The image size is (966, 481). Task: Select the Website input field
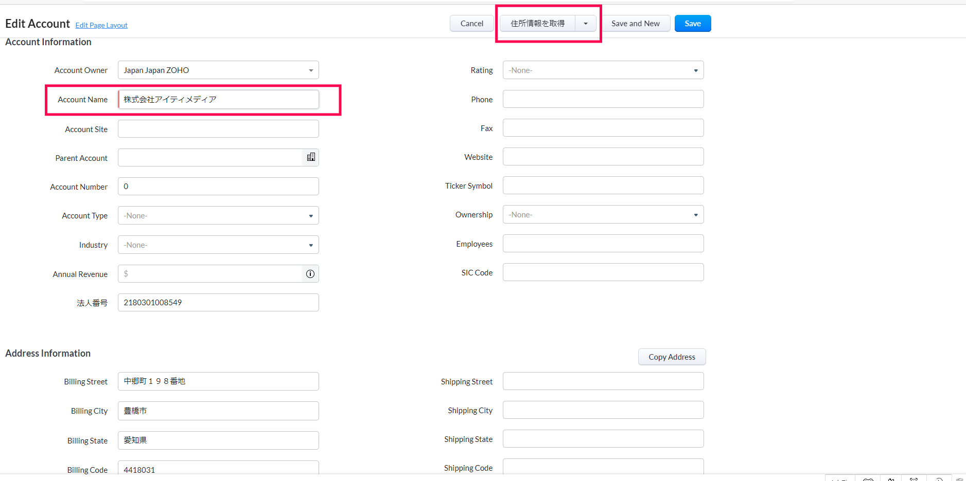point(603,157)
